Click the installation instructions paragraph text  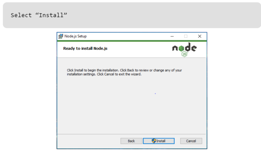pyautogui.click(x=124, y=72)
